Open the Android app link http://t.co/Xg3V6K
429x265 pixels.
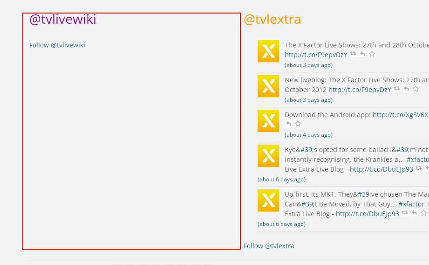click(x=400, y=114)
